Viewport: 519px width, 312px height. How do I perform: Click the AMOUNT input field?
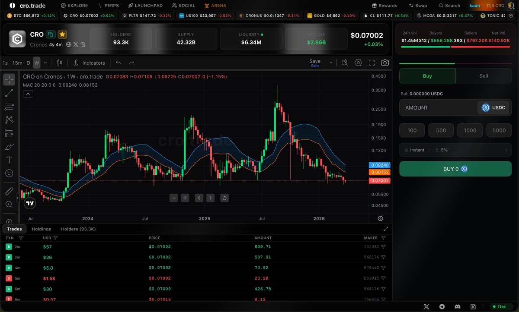(438, 107)
